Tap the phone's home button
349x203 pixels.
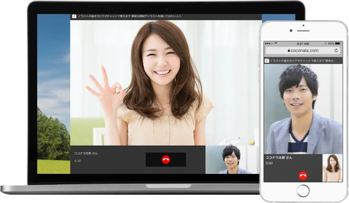pos(303,191)
